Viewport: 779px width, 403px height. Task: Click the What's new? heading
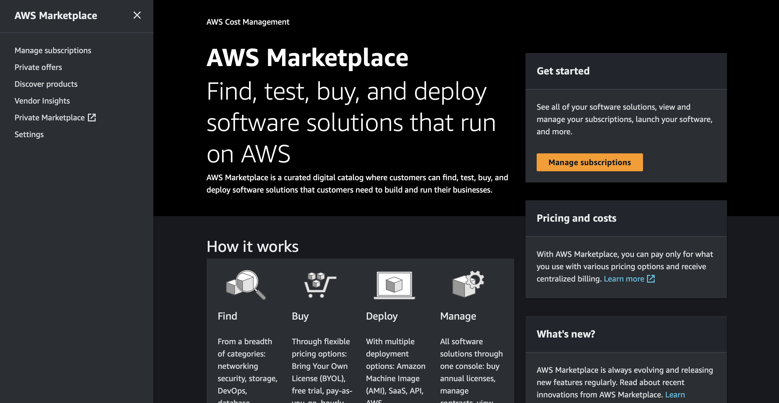[566, 334]
